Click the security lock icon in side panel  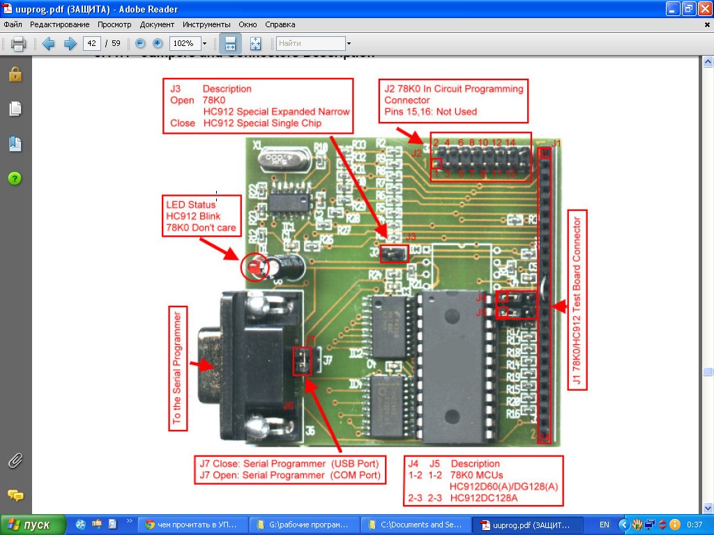15,74
